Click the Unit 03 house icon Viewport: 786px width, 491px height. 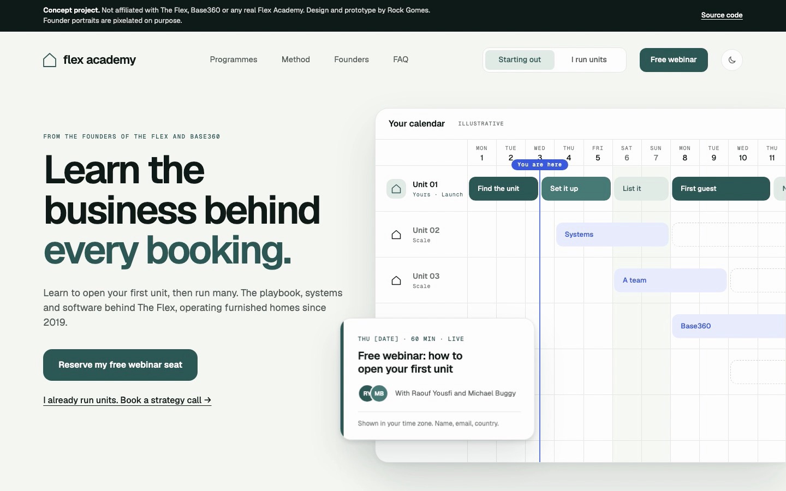click(x=396, y=280)
